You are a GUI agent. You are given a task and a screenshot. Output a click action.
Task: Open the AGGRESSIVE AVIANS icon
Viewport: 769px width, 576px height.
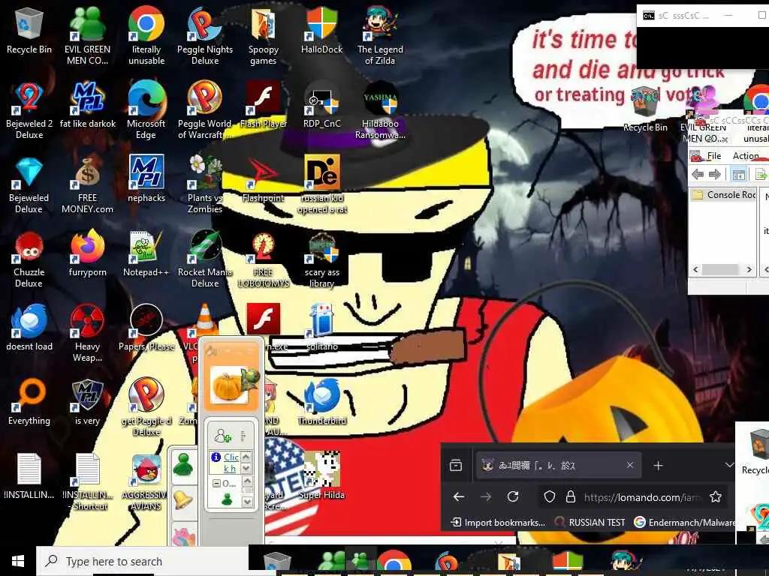[146, 482]
